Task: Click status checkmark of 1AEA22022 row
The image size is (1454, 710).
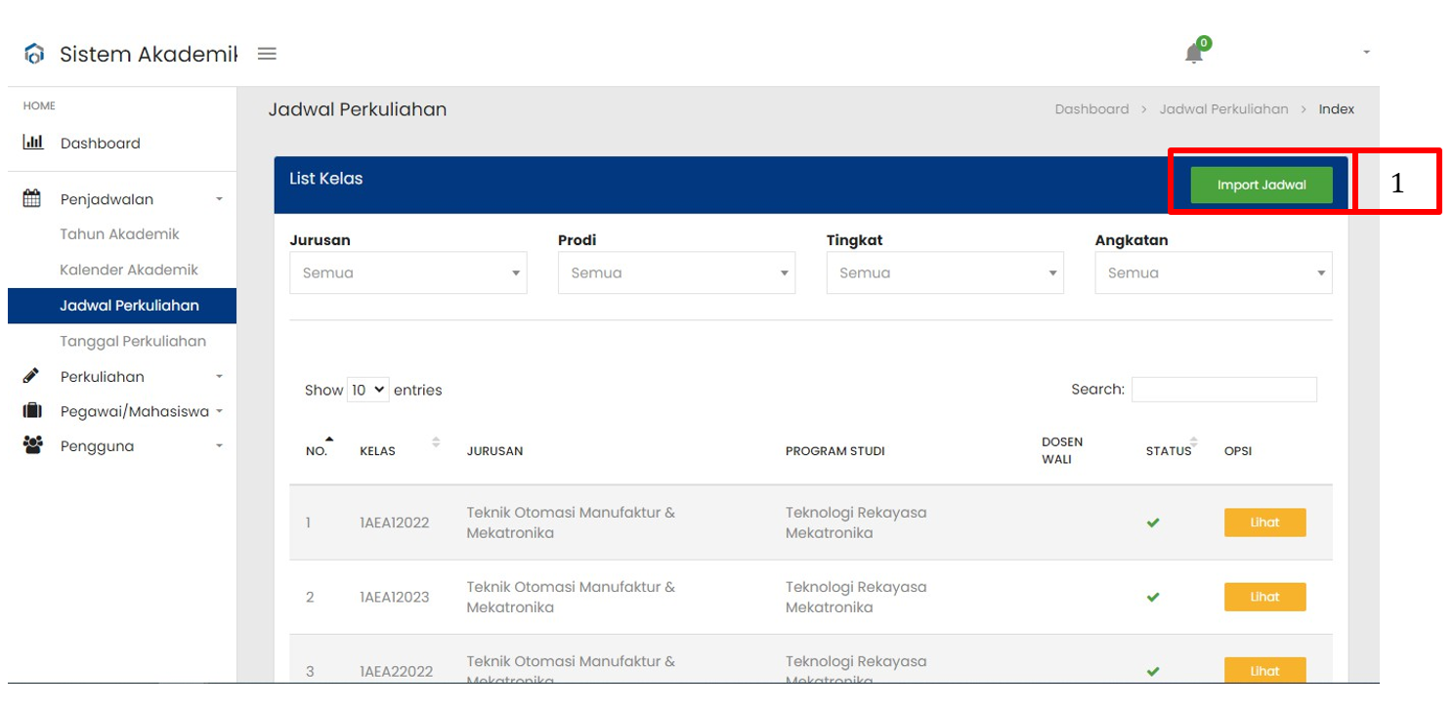Action: 1153,671
